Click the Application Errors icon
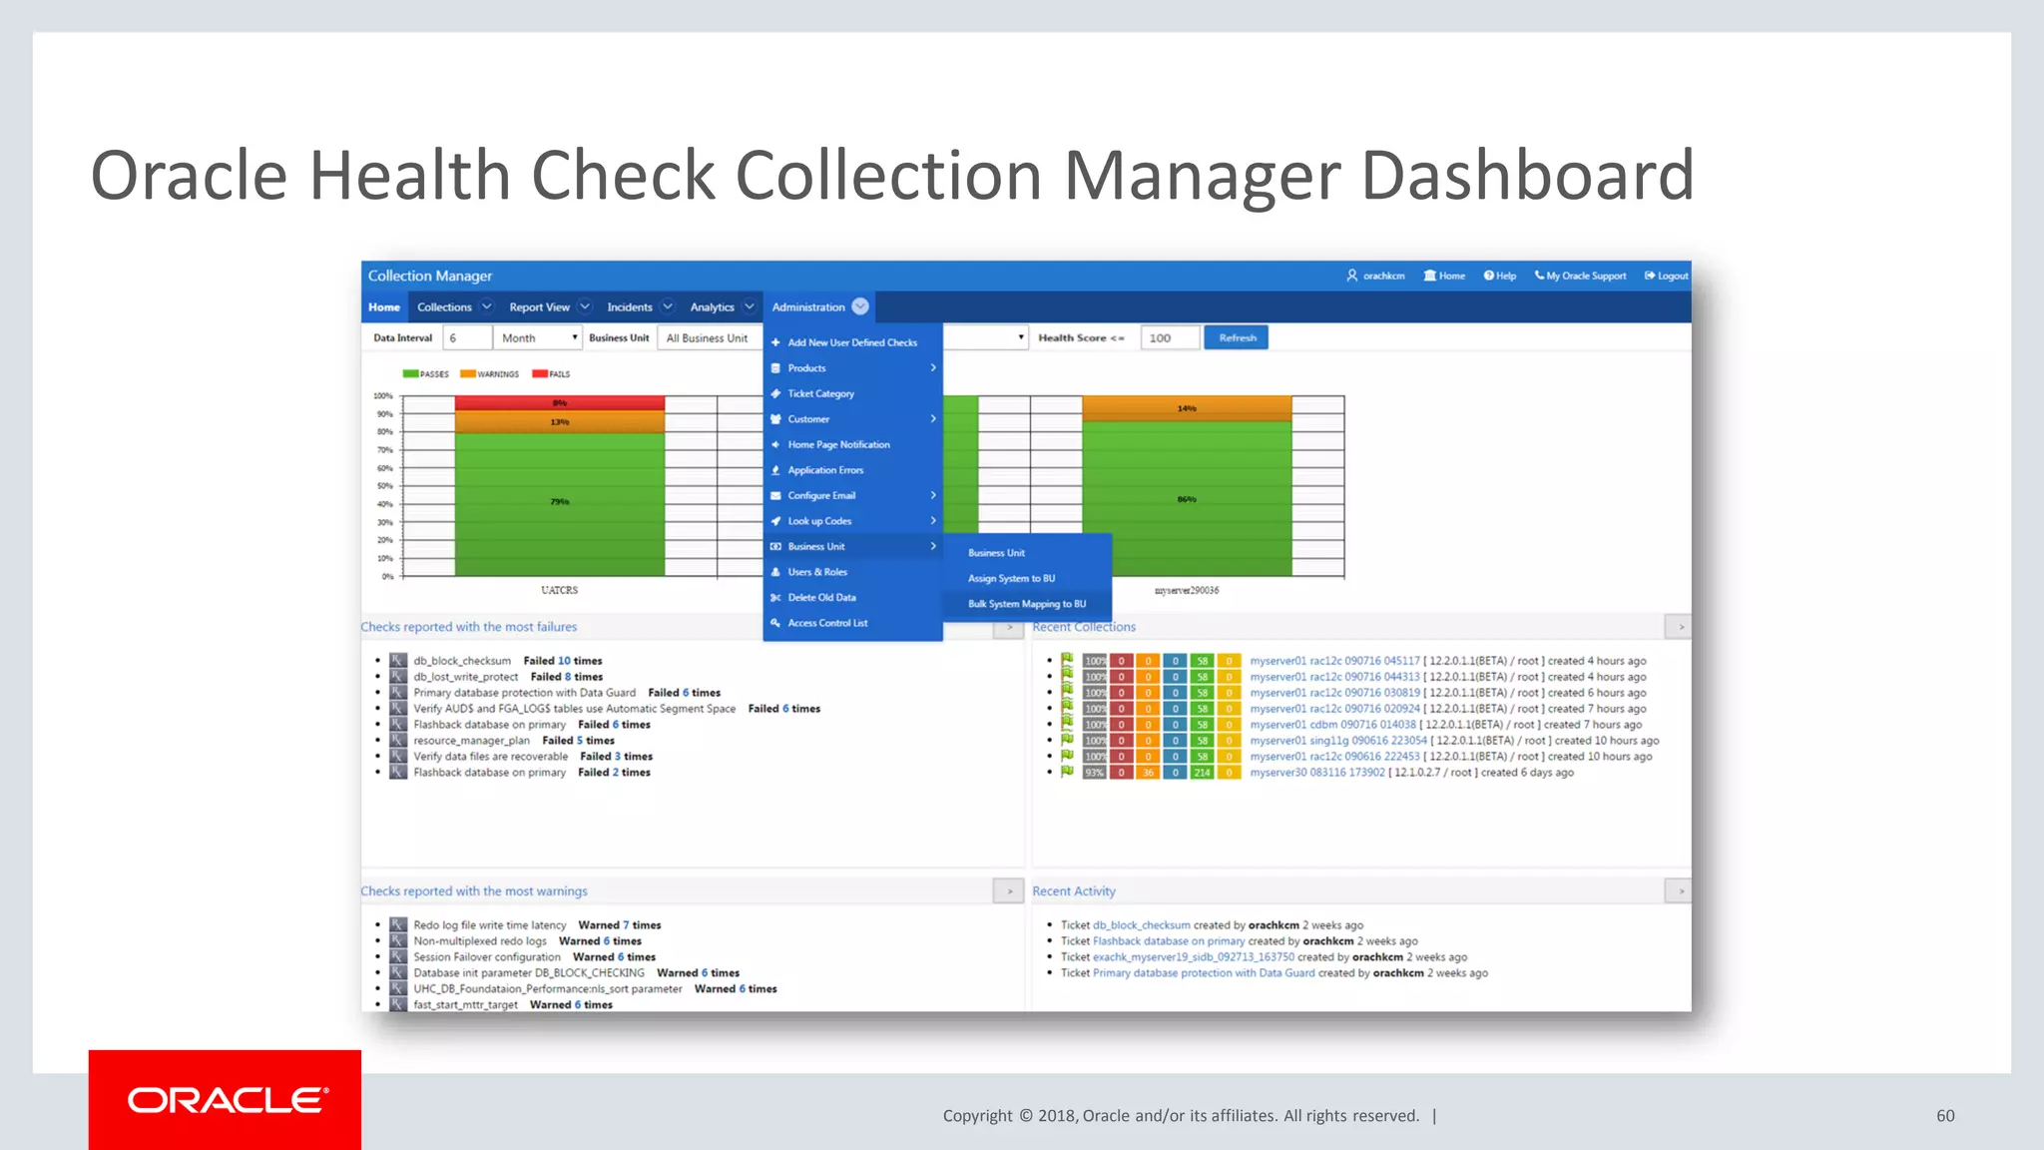2044x1150 pixels. 775,470
